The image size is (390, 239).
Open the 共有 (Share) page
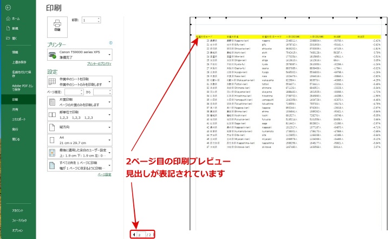click(x=15, y=109)
